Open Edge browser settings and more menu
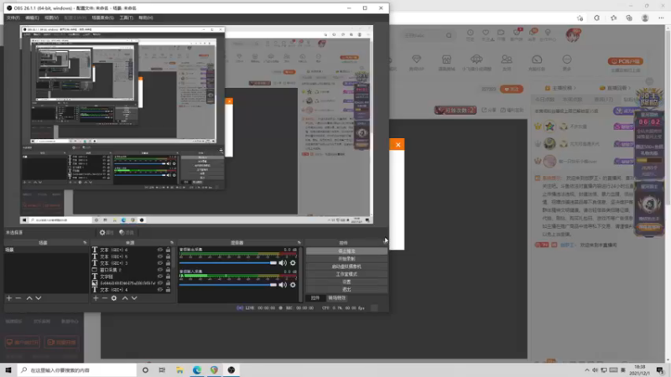The width and height of the screenshot is (671, 377). click(x=661, y=18)
